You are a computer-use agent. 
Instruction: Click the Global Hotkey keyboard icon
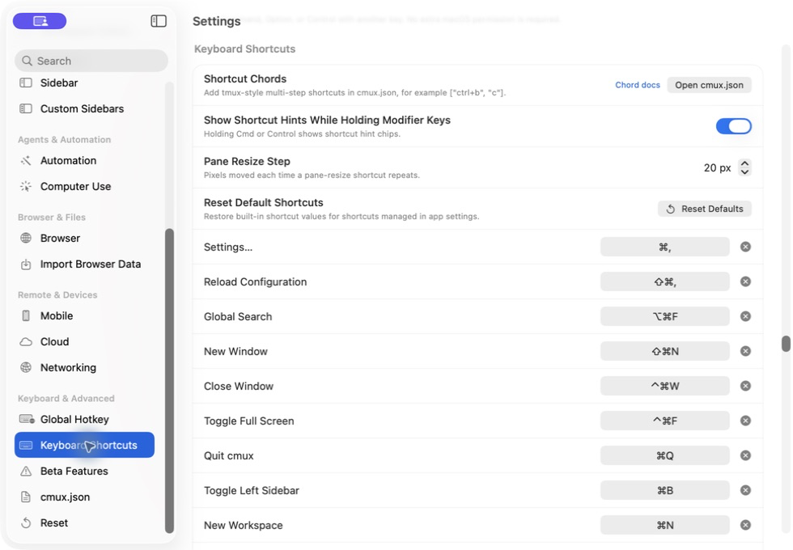click(27, 420)
